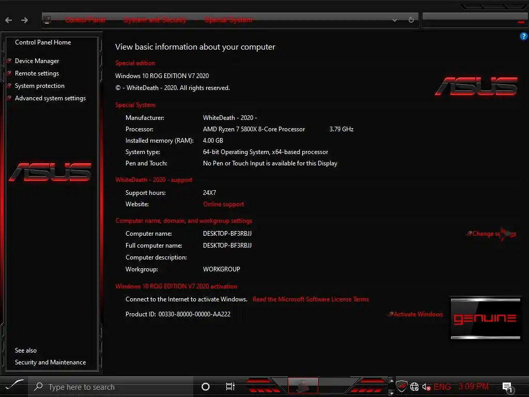
Task: Go forward with the right arrow
Action: click(x=24, y=20)
